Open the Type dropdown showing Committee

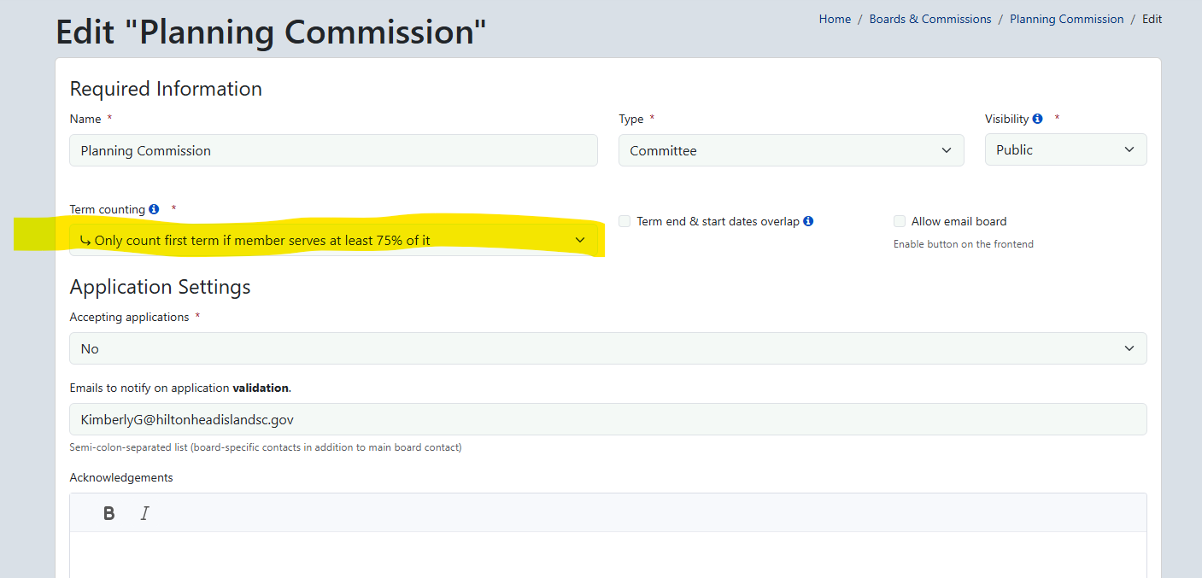(x=791, y=150)
